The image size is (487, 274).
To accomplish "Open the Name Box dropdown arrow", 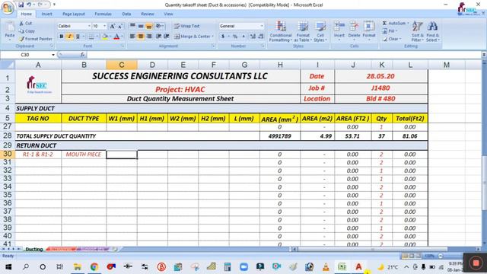I will point(53,55).
